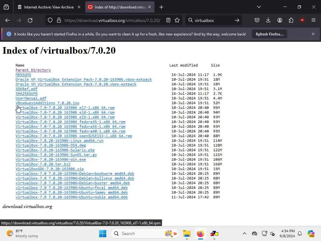Click the Firefox taskbar icon
This screenshot has width=321, height=241.
200,233
